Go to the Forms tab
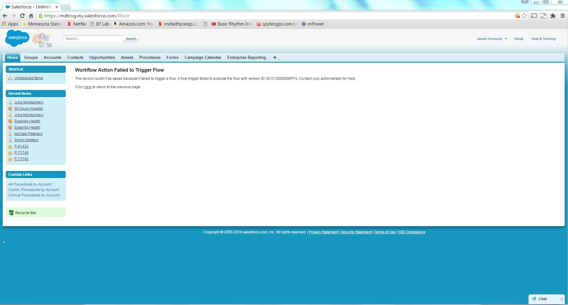 (173, 58)
